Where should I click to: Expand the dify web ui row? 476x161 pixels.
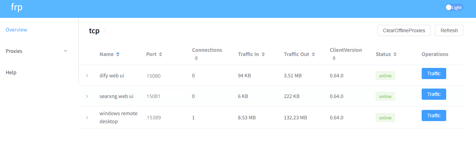(x=87, y=76)
